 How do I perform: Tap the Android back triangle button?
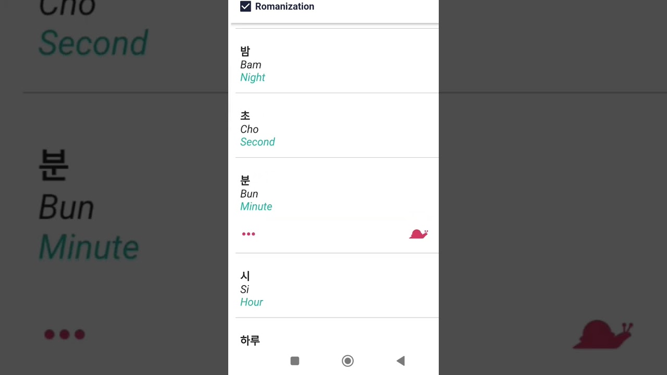[x=400, y=361]
